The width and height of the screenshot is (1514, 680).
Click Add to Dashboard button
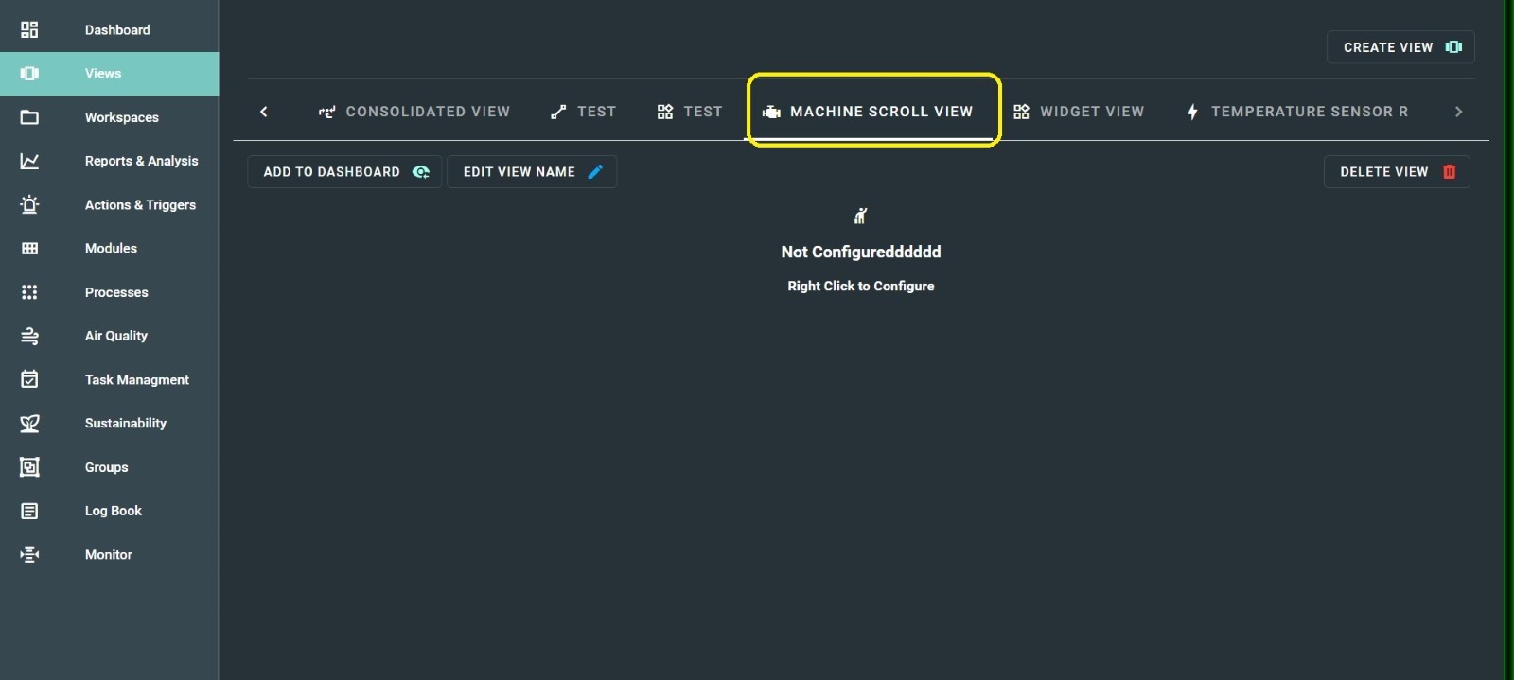(x=344, y=172)
